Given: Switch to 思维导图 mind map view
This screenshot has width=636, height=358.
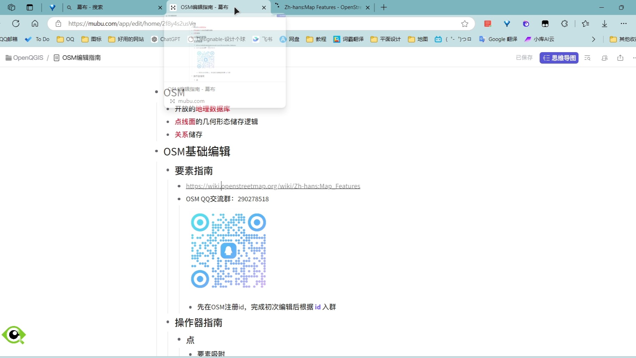Looking at the screenshot, I should (559, 58).
